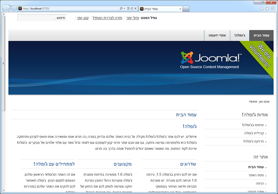278x194 pixels.
Task: Open the browser Home icon
Action: (x=262, y=8)
